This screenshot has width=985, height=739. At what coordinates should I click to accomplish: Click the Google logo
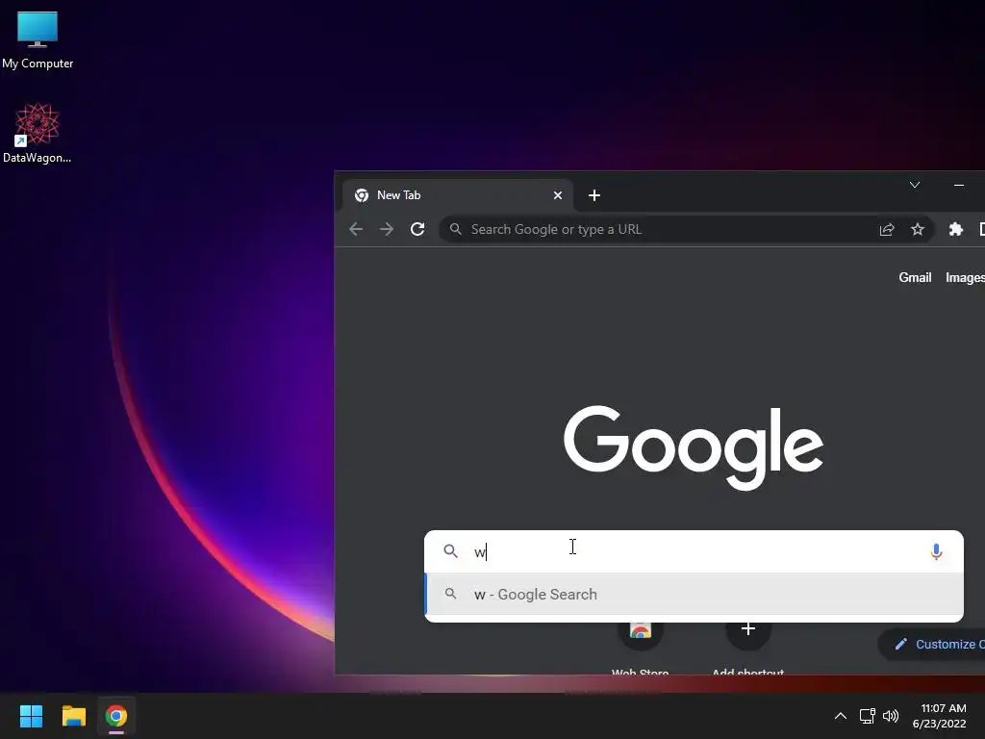click(694, 446)
